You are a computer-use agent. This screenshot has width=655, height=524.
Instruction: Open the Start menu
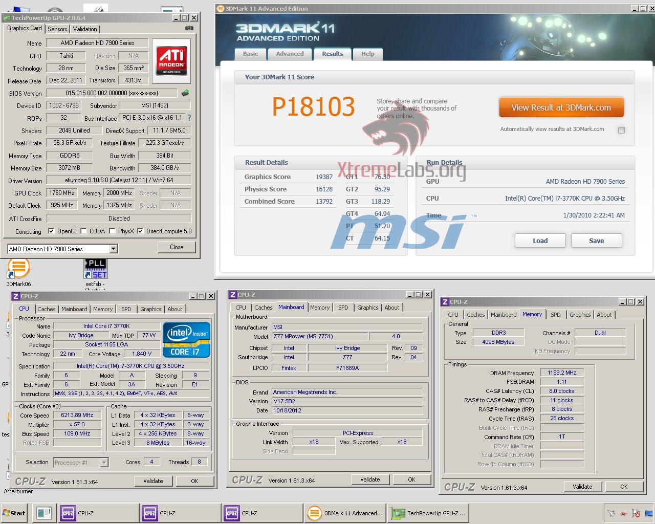(14, 513)
